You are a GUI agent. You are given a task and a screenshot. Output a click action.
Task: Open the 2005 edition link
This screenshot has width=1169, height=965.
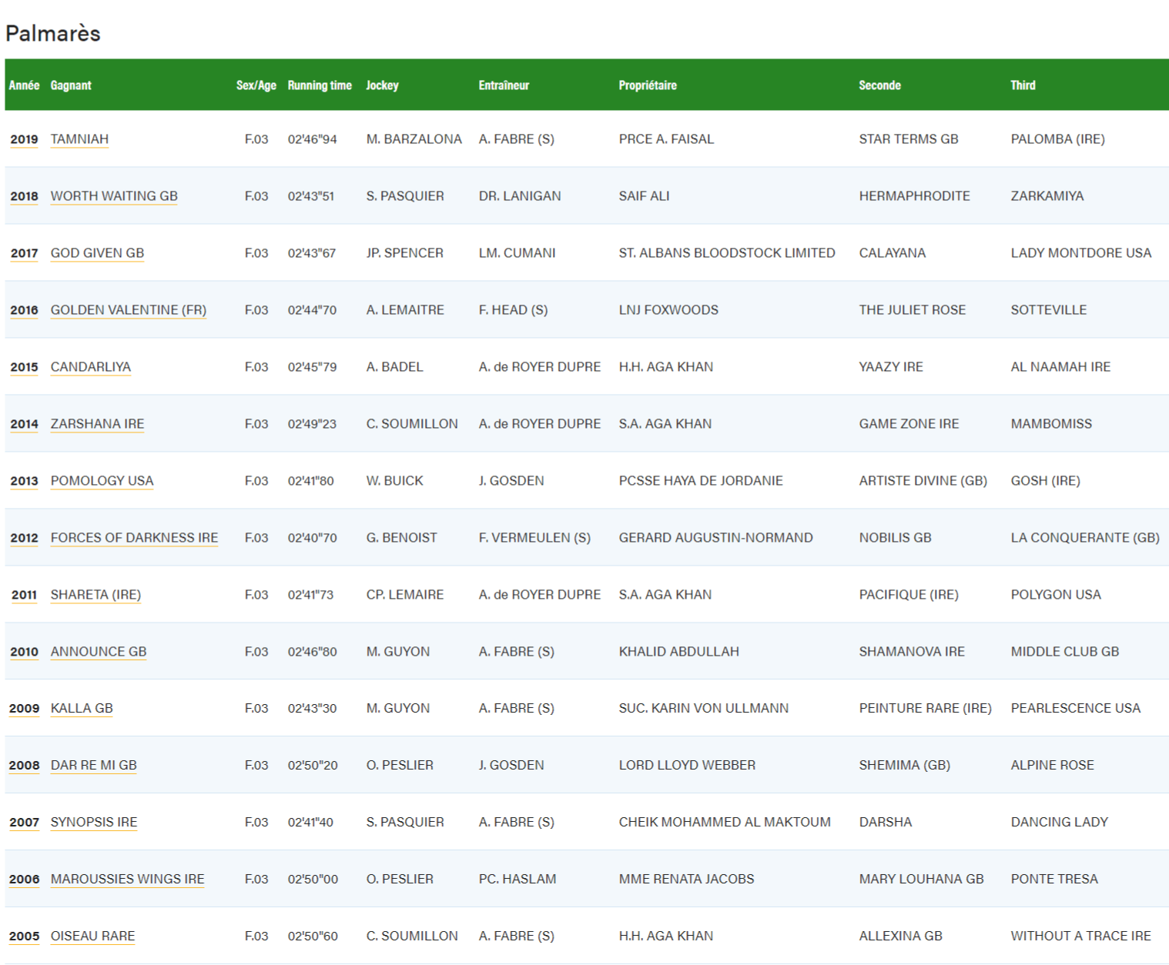(x=23, y=937)
